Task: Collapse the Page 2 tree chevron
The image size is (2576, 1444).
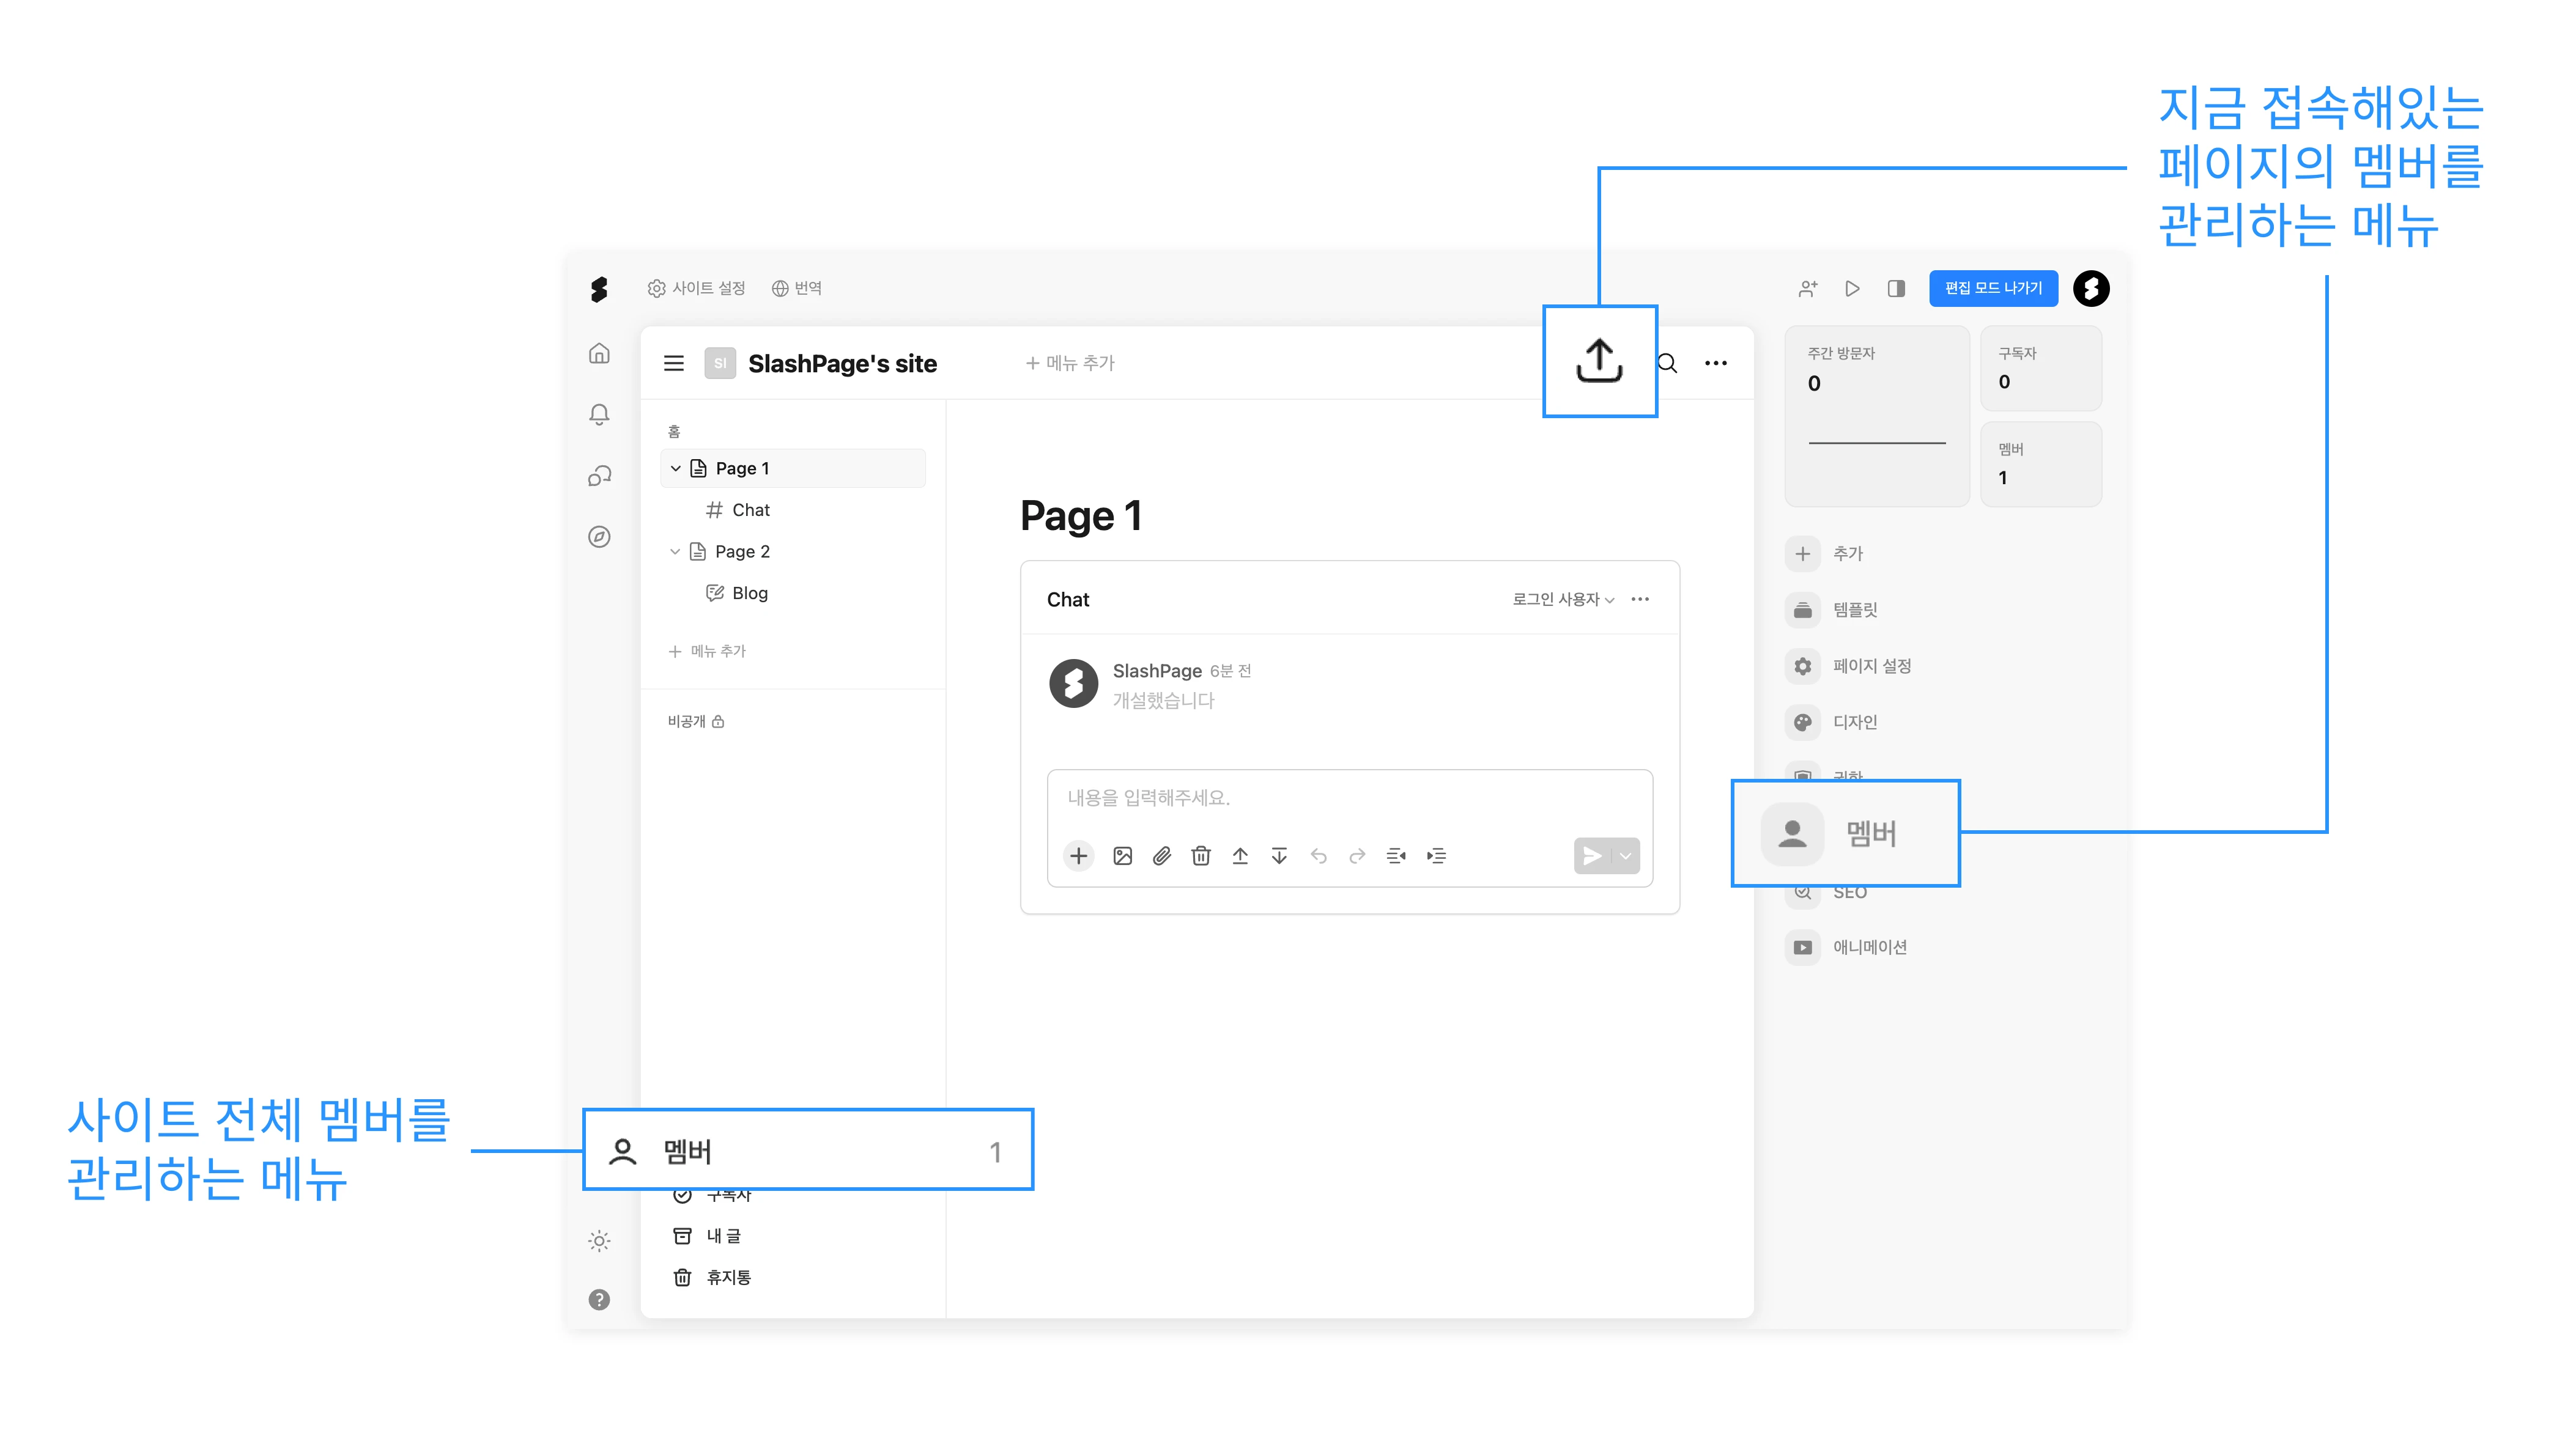Action: 676,551
